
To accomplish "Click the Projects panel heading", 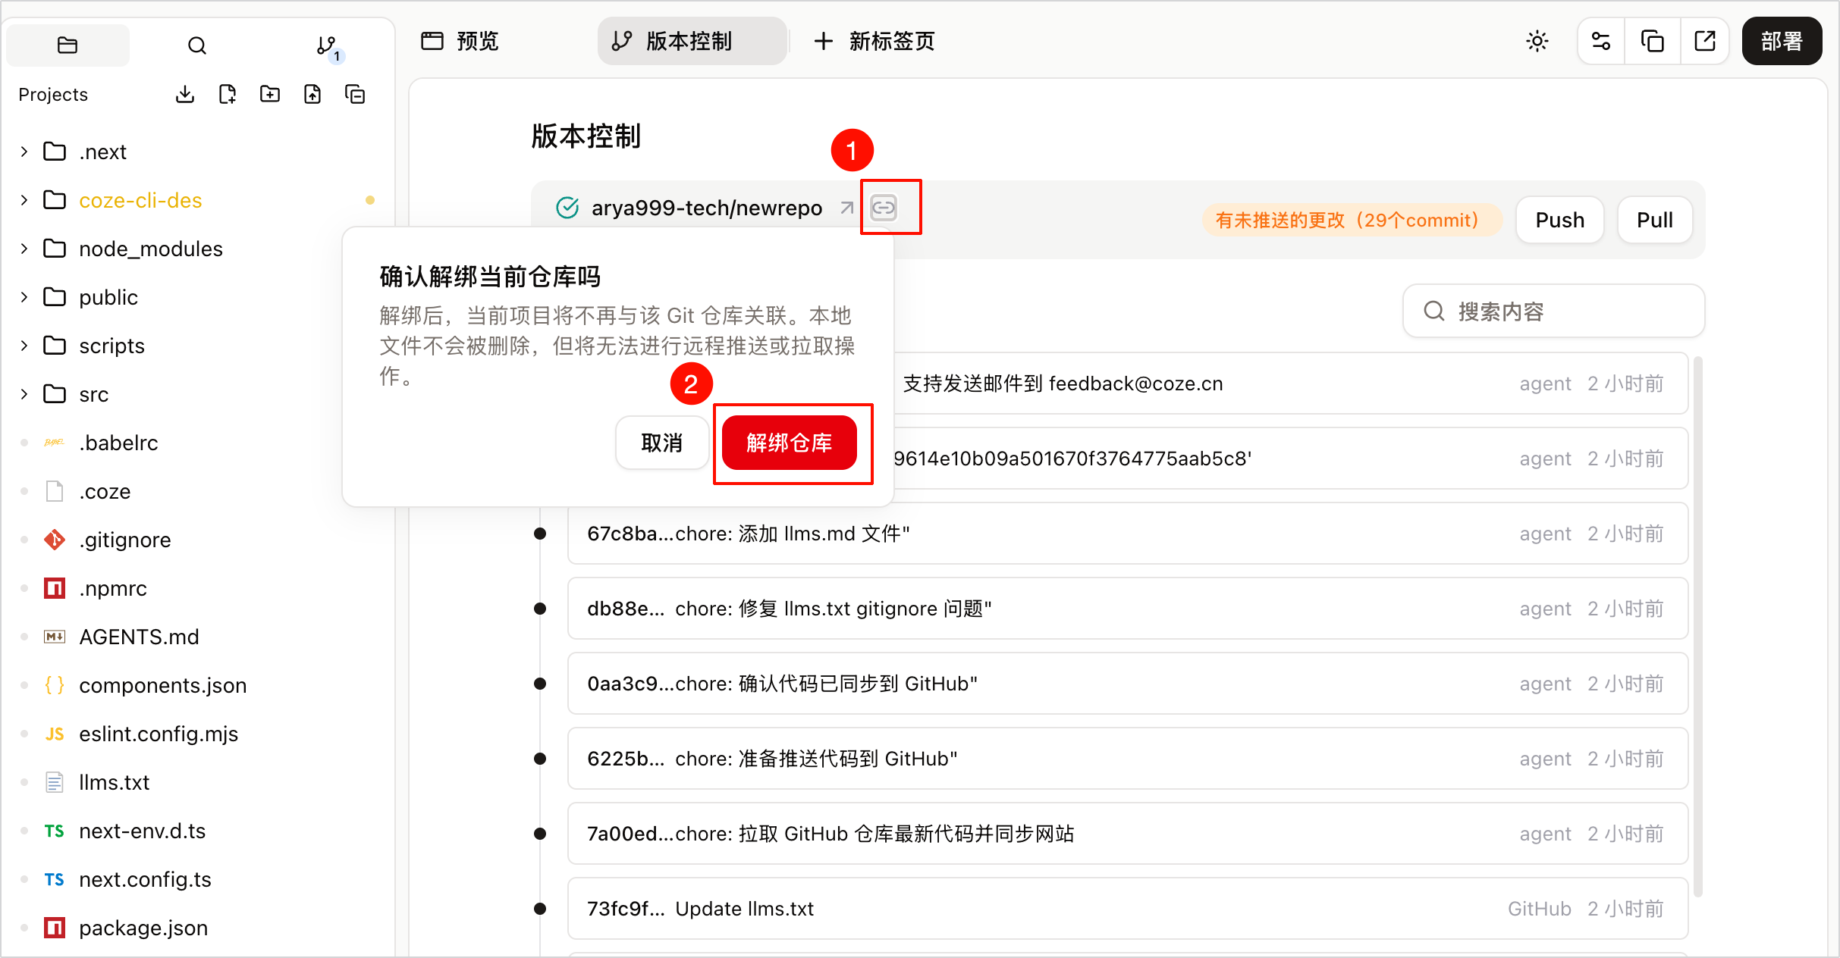I will pyautogui.click(x=53, y=95).
